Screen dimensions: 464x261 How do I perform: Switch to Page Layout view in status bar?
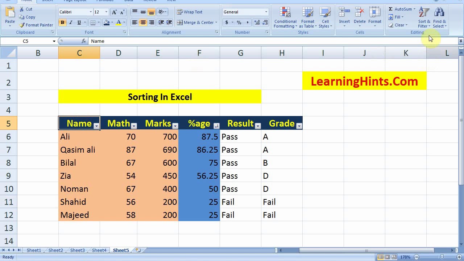(387, 257)
